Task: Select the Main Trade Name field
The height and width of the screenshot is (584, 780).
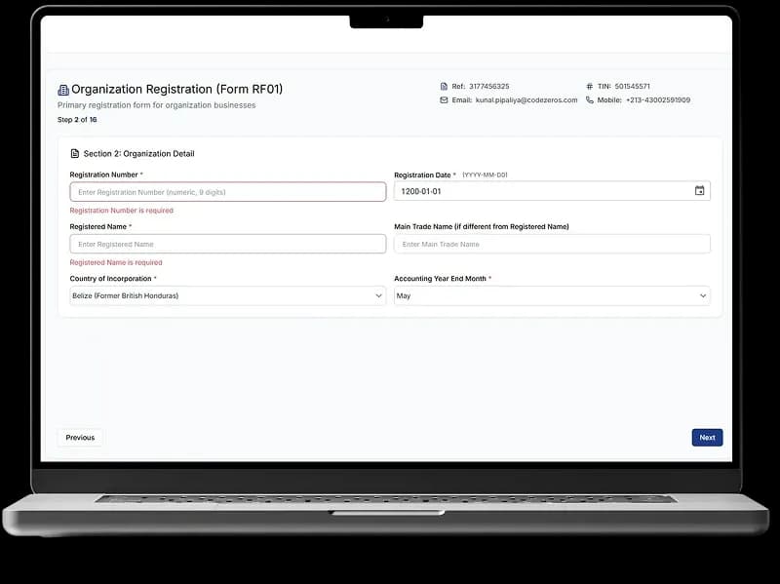Action: tap(551, 244)
